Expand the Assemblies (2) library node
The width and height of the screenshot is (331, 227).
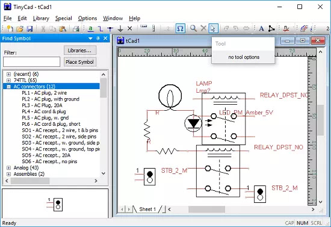[8, 174]
